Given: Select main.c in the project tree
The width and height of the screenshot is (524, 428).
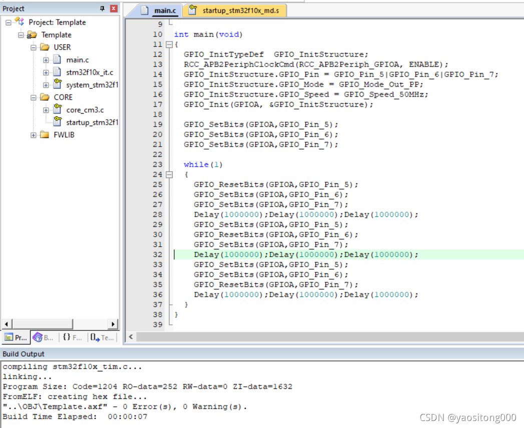Looking at the screenshot, I should 78,60.
